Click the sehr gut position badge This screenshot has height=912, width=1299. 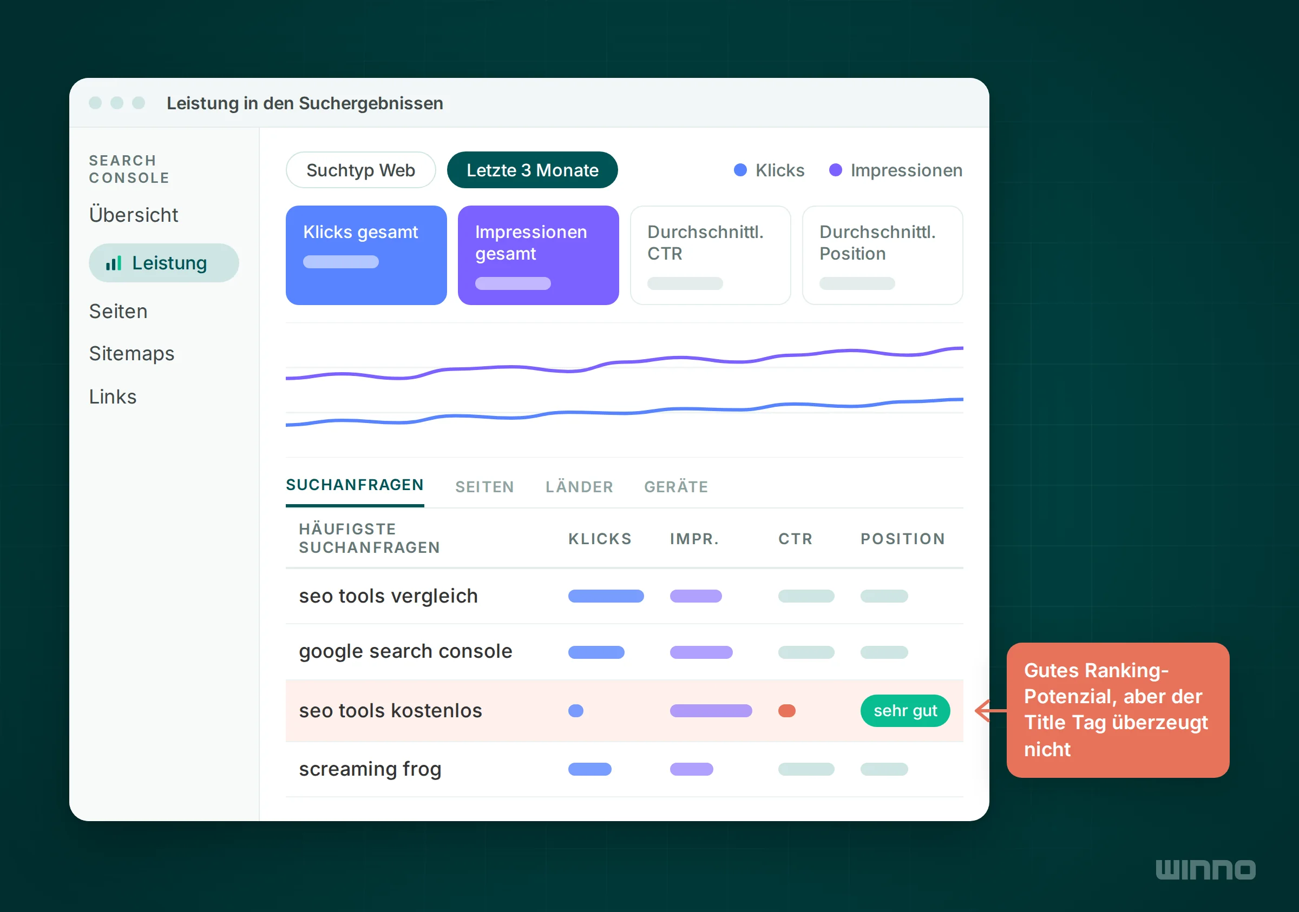click(905, 711)
